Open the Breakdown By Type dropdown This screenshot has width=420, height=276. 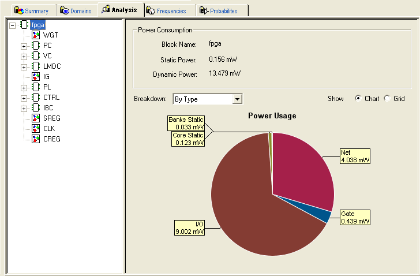[x=237, y=99]
